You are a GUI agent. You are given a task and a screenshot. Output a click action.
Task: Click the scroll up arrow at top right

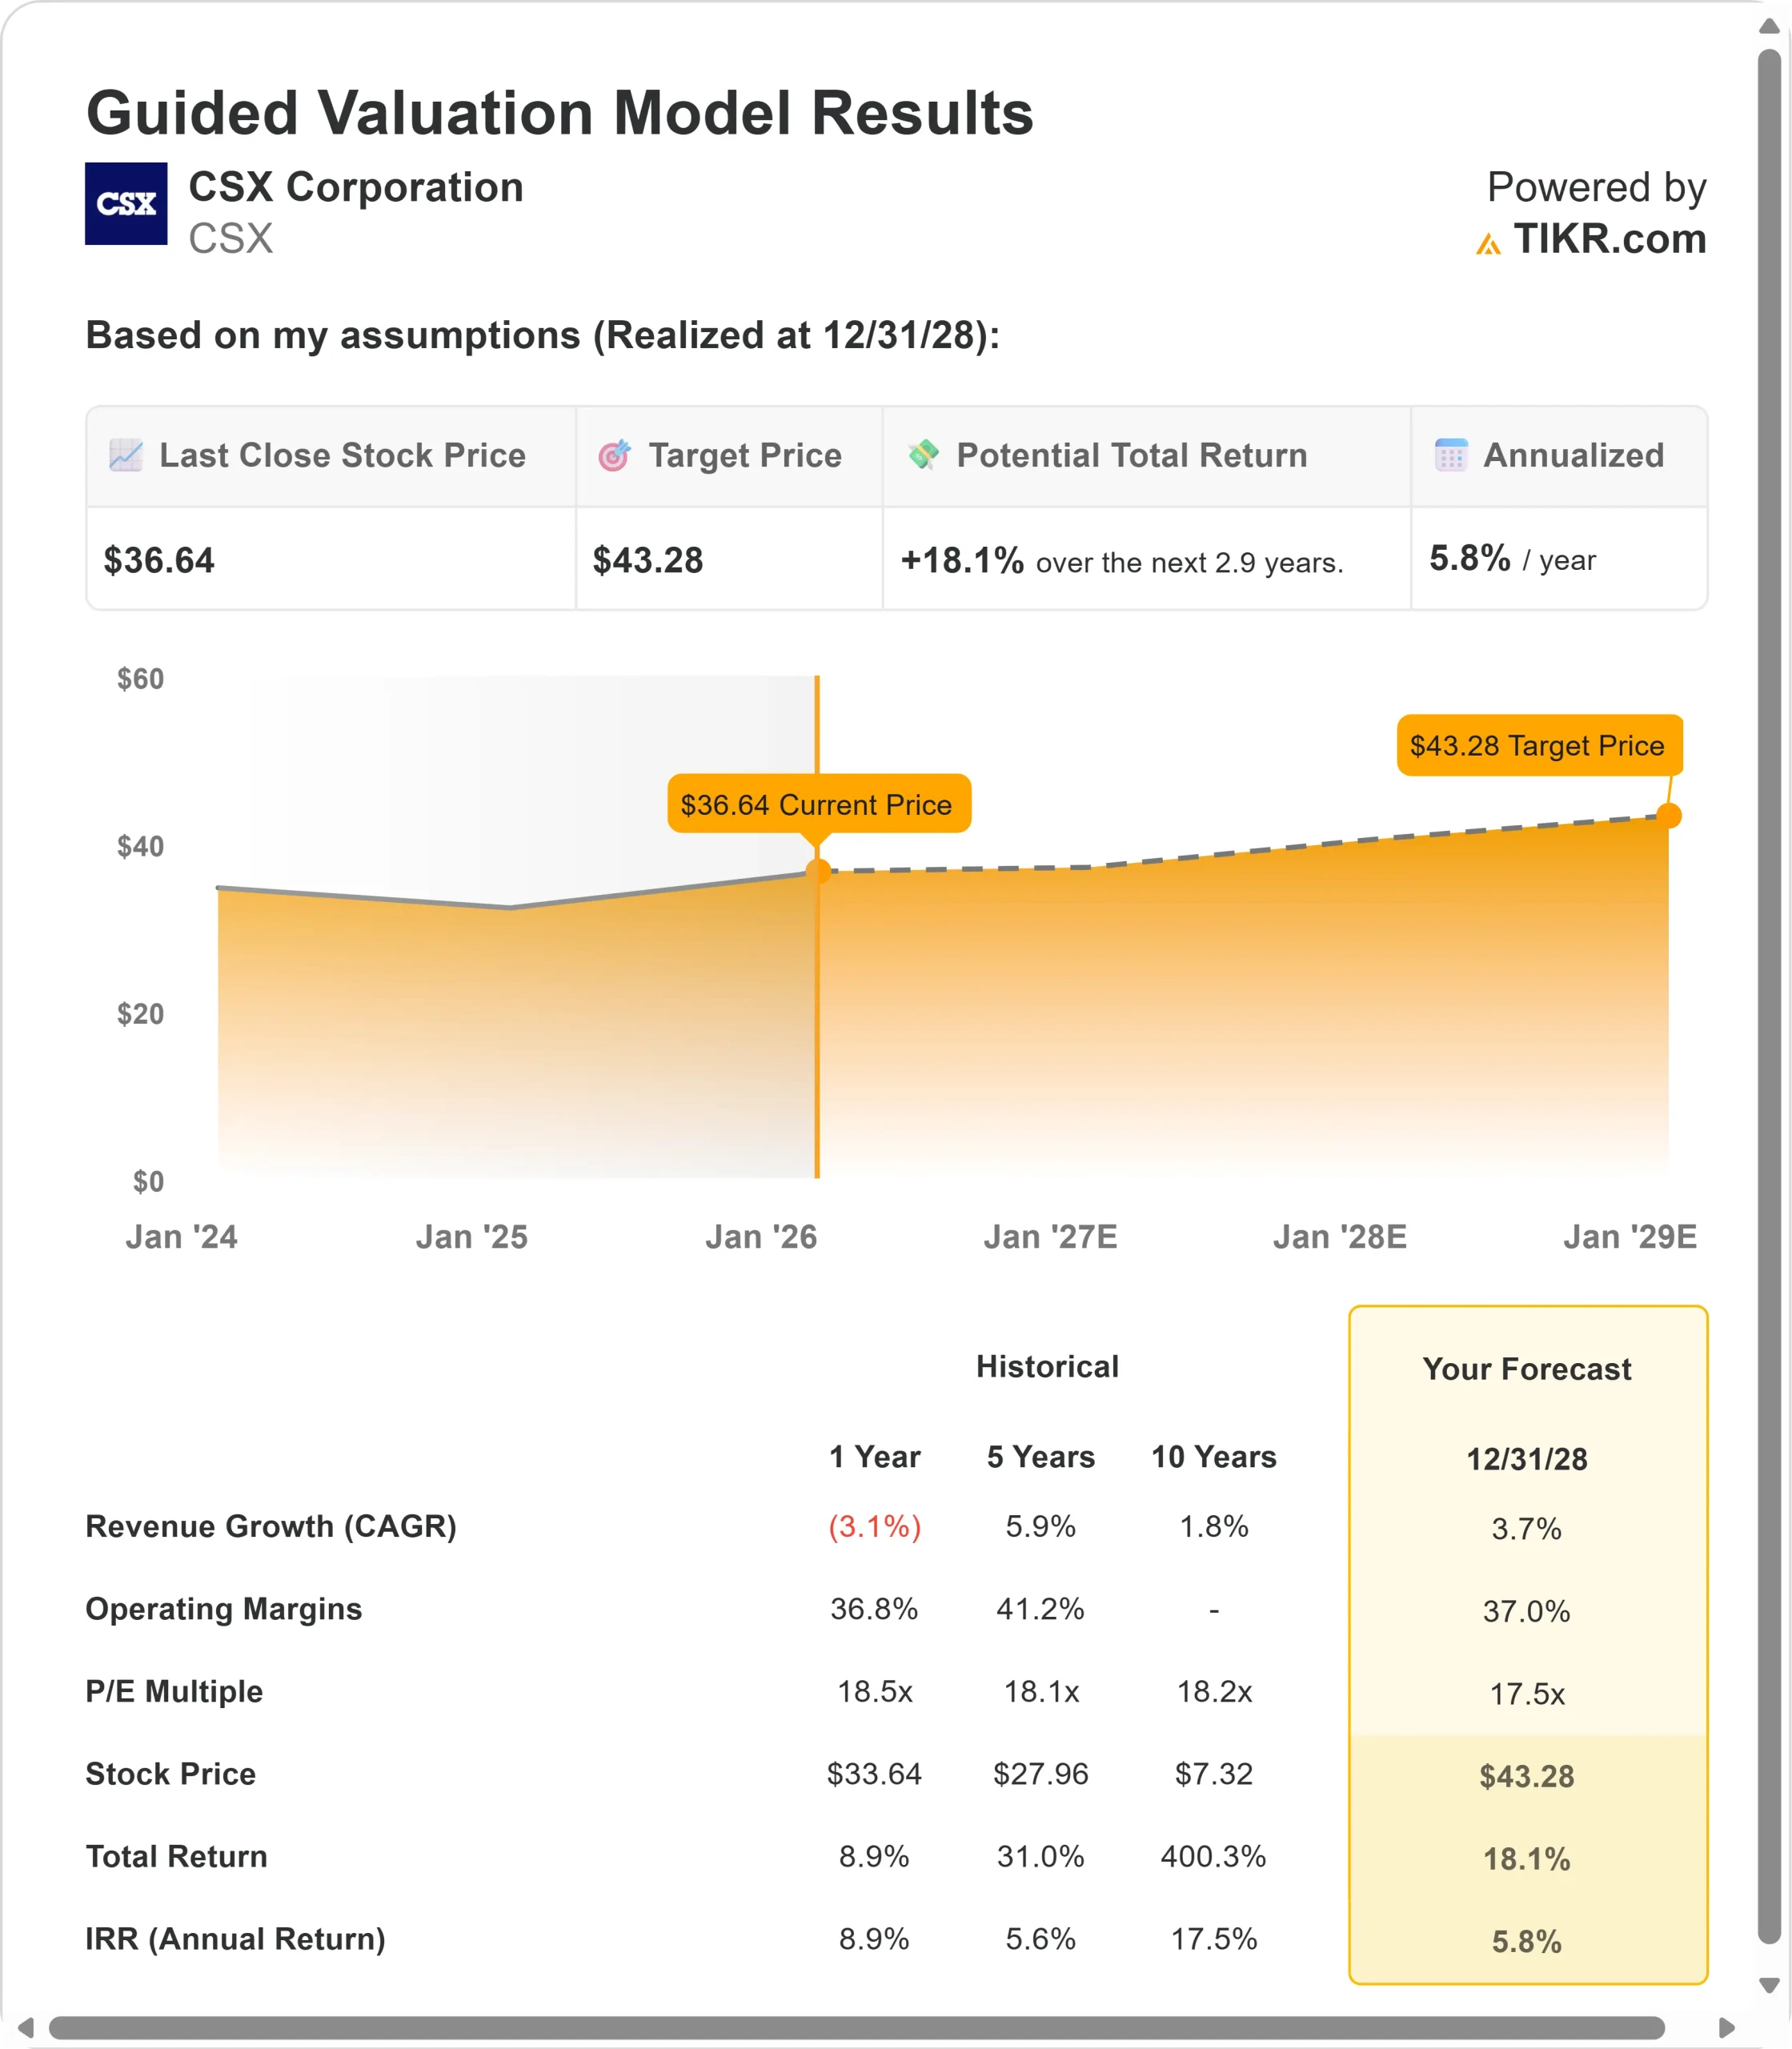pyautogui.click(x=1769, y=27)
